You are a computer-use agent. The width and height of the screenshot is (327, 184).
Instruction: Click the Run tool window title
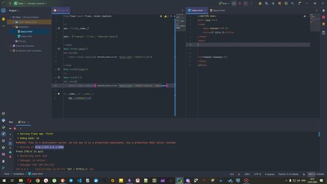[x=11, y=122]
